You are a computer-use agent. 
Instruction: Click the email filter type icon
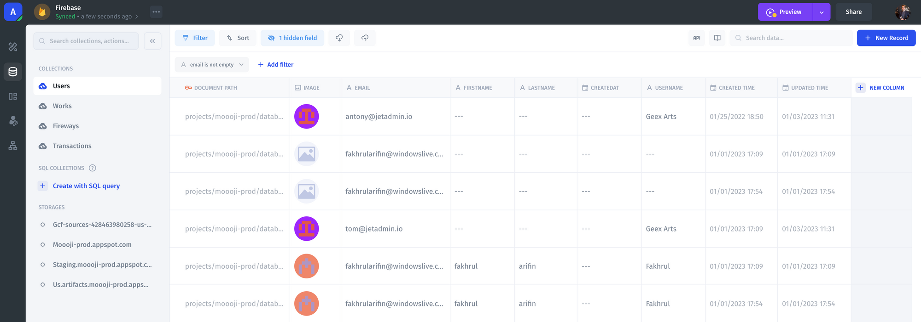184,65
